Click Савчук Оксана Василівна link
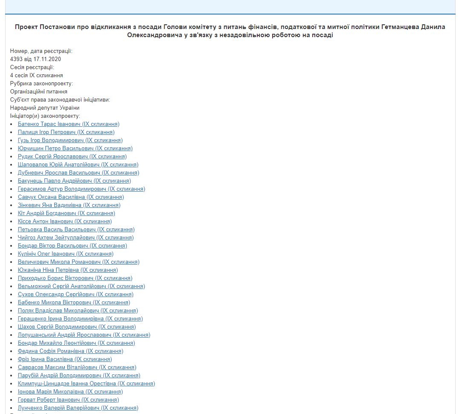Viewport: 459px width, 414px height. pyautogui.click(x=71, y=197)
